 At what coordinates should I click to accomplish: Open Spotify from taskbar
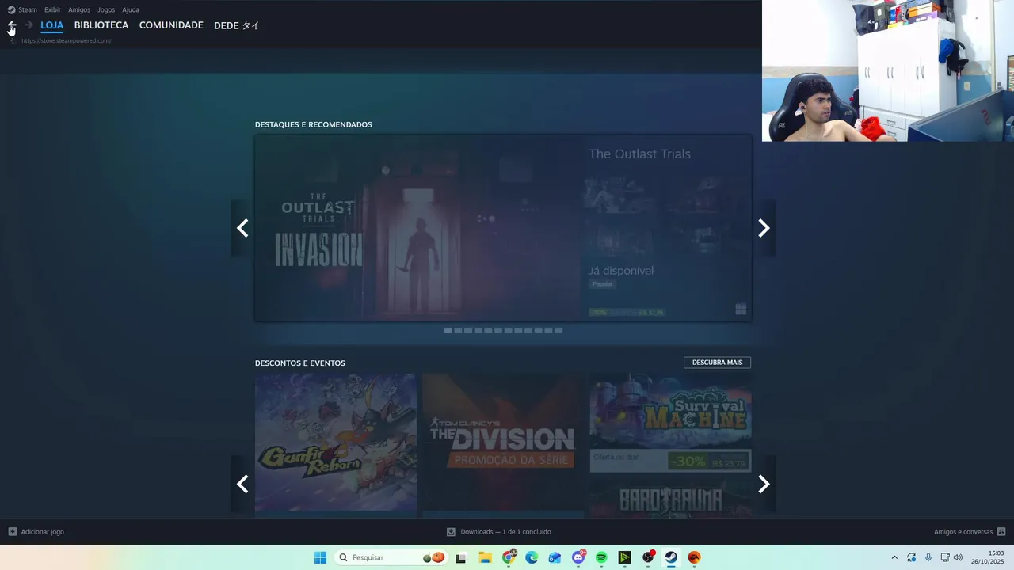click(x=601, y=557)
